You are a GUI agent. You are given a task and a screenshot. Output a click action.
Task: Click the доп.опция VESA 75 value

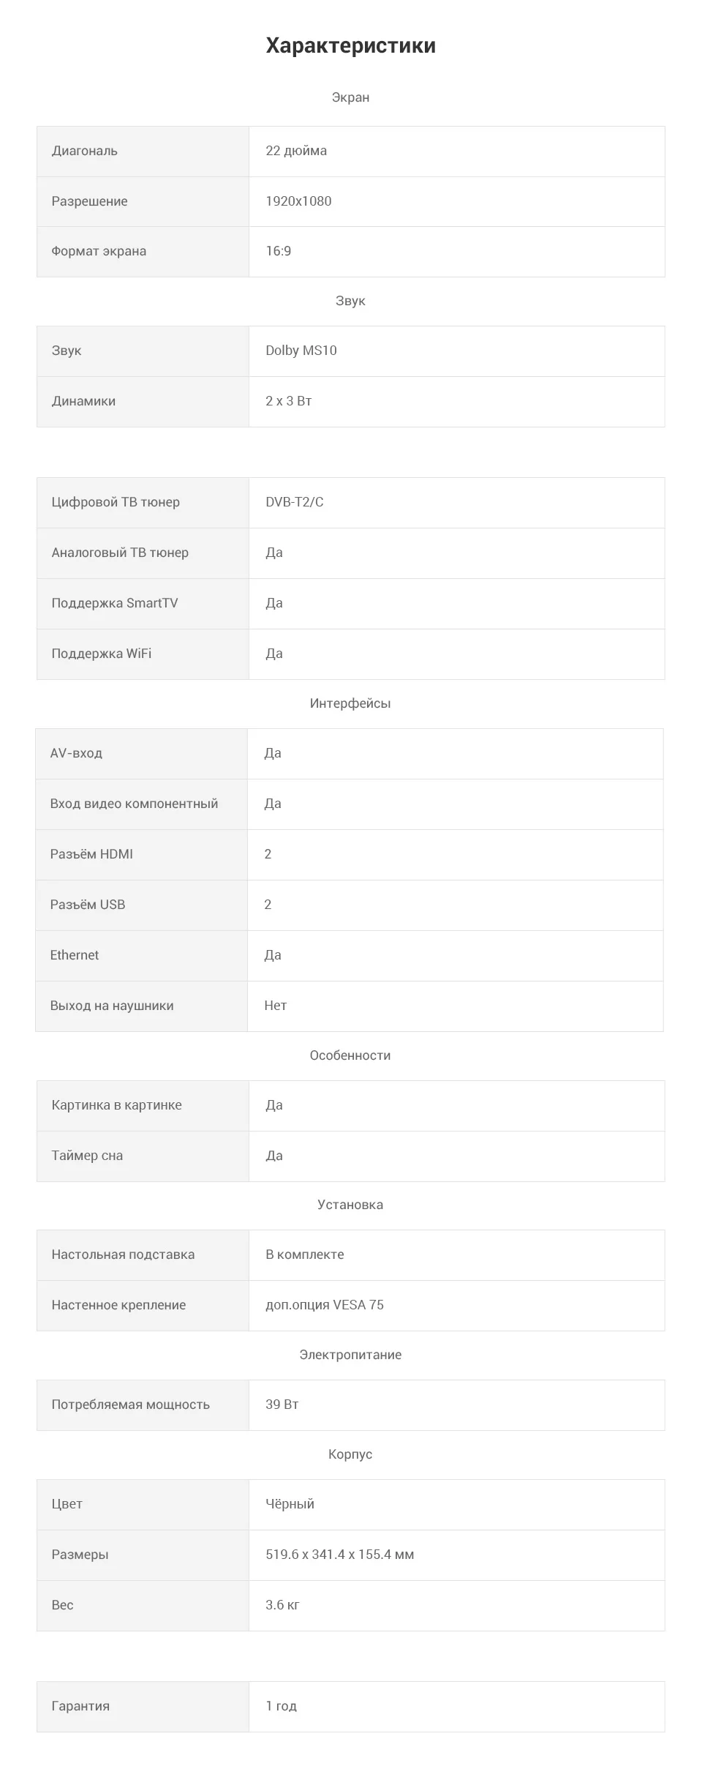tap(325, 1305)
